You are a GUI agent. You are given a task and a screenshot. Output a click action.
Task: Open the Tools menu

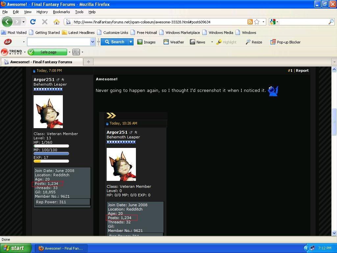pos(79,12)
